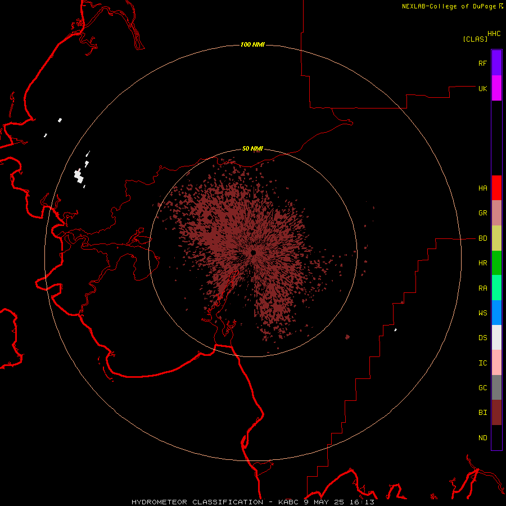The height and width of the screenshot is (506, 506).
Task: Click the NEXLAB-College of DuPage text
Action: (x=449, y=6)
